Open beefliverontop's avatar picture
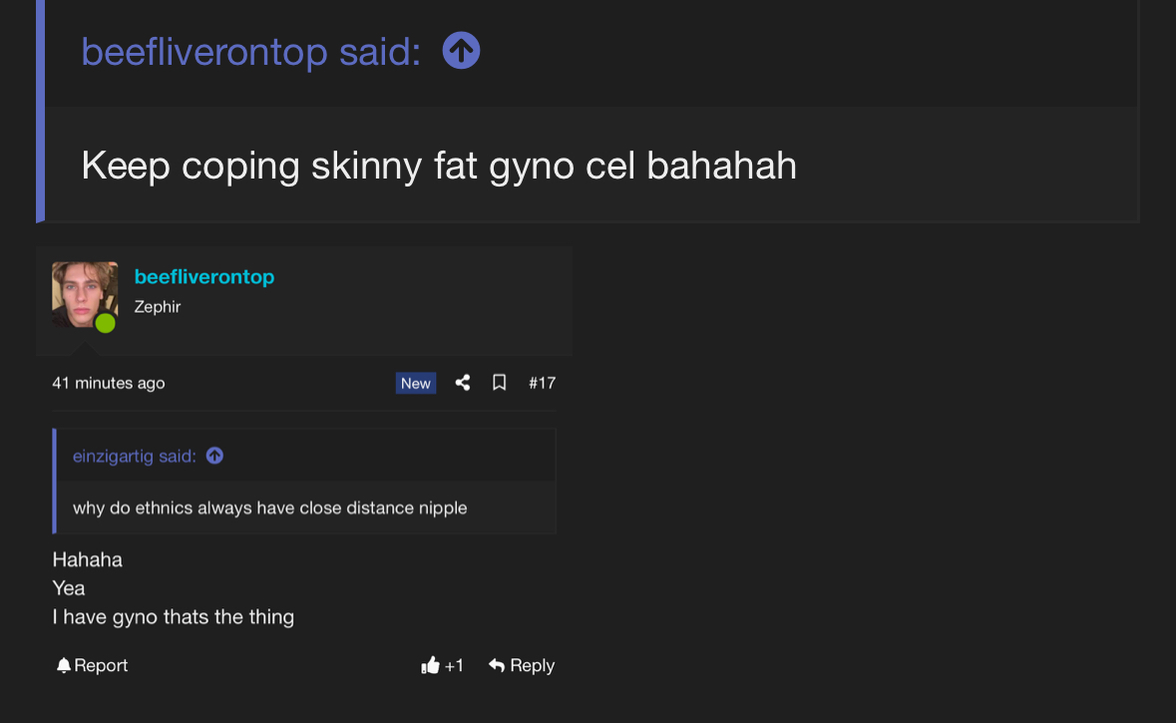This screenshot has width=1176, height=723. (84, 293)
